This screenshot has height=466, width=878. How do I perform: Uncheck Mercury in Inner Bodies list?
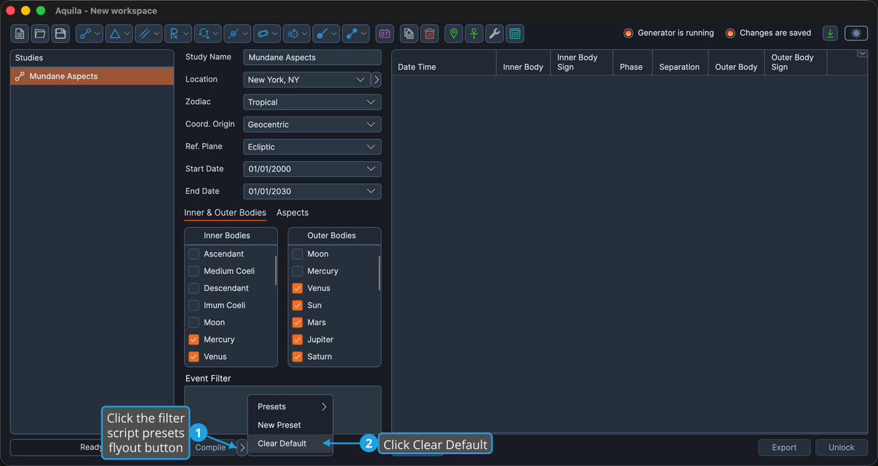pos(194,340)
